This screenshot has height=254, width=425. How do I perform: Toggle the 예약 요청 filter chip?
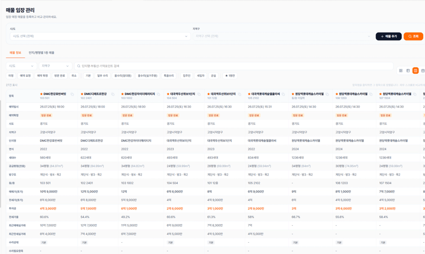click(25, 76)
